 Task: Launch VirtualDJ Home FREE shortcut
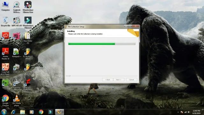[28, 85]
